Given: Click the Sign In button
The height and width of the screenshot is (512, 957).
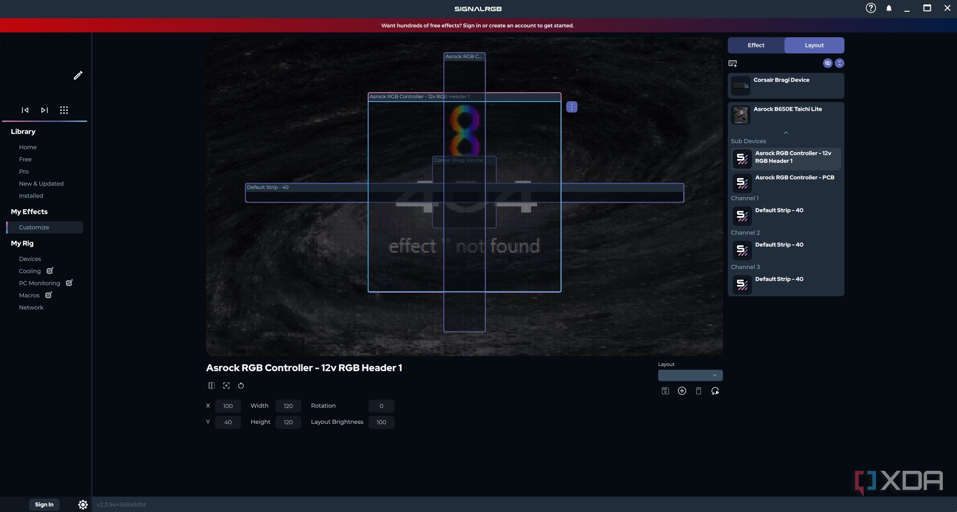Looking at the screenshot, I should click(44, 505).
